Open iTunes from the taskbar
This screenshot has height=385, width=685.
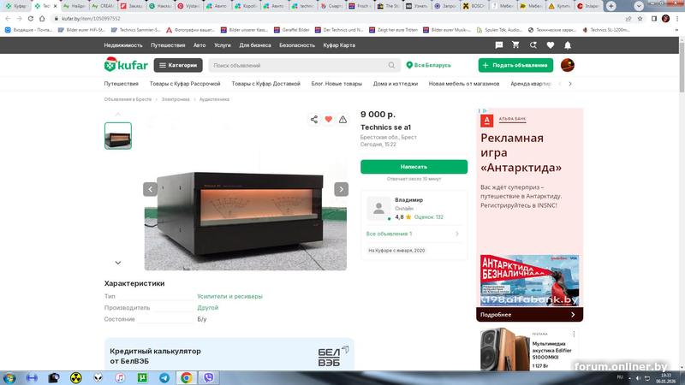tap(120, 377)
